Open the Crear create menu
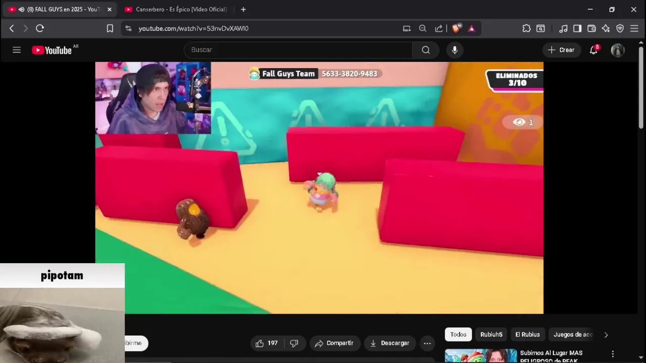 [561, 50]
